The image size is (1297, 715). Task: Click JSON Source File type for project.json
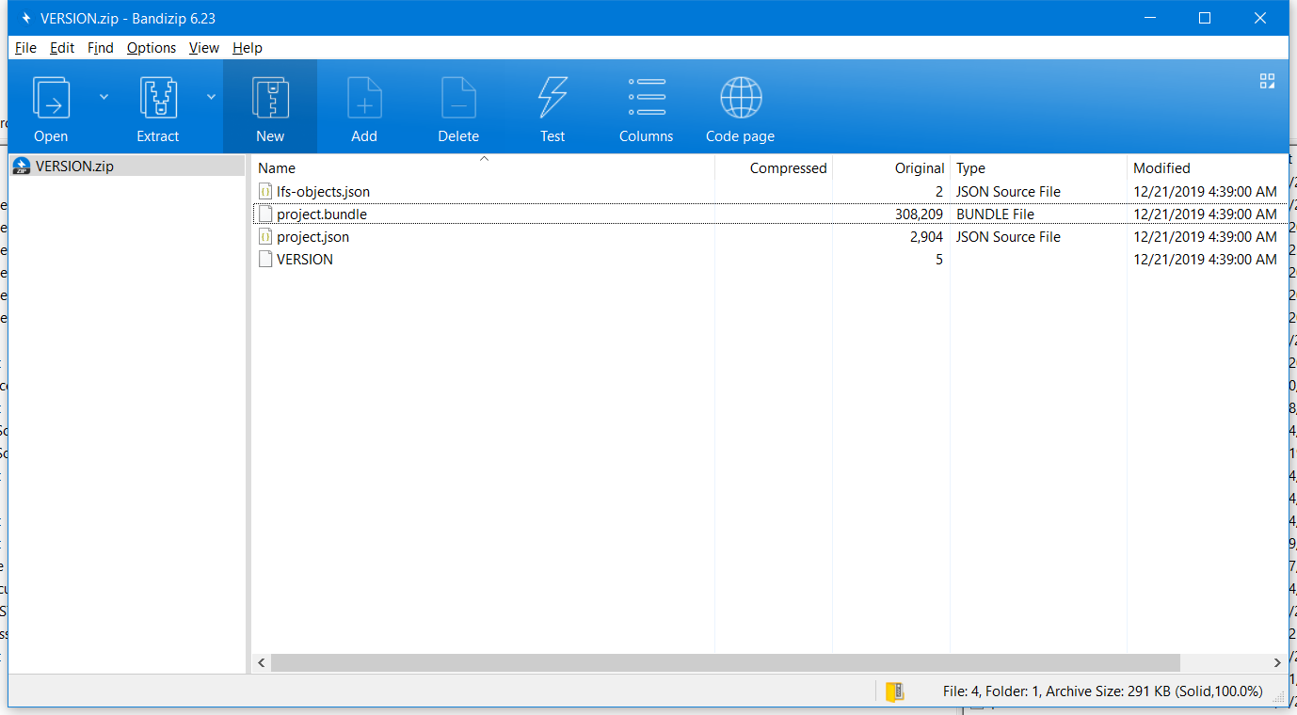1008,236
